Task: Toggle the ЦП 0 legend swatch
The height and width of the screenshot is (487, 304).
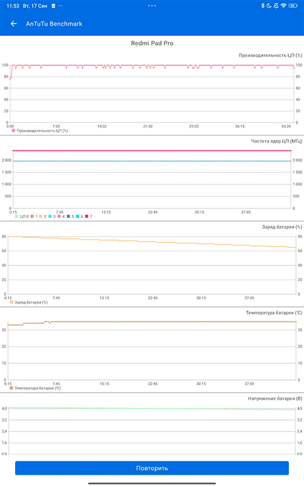Action: [17, 216]
